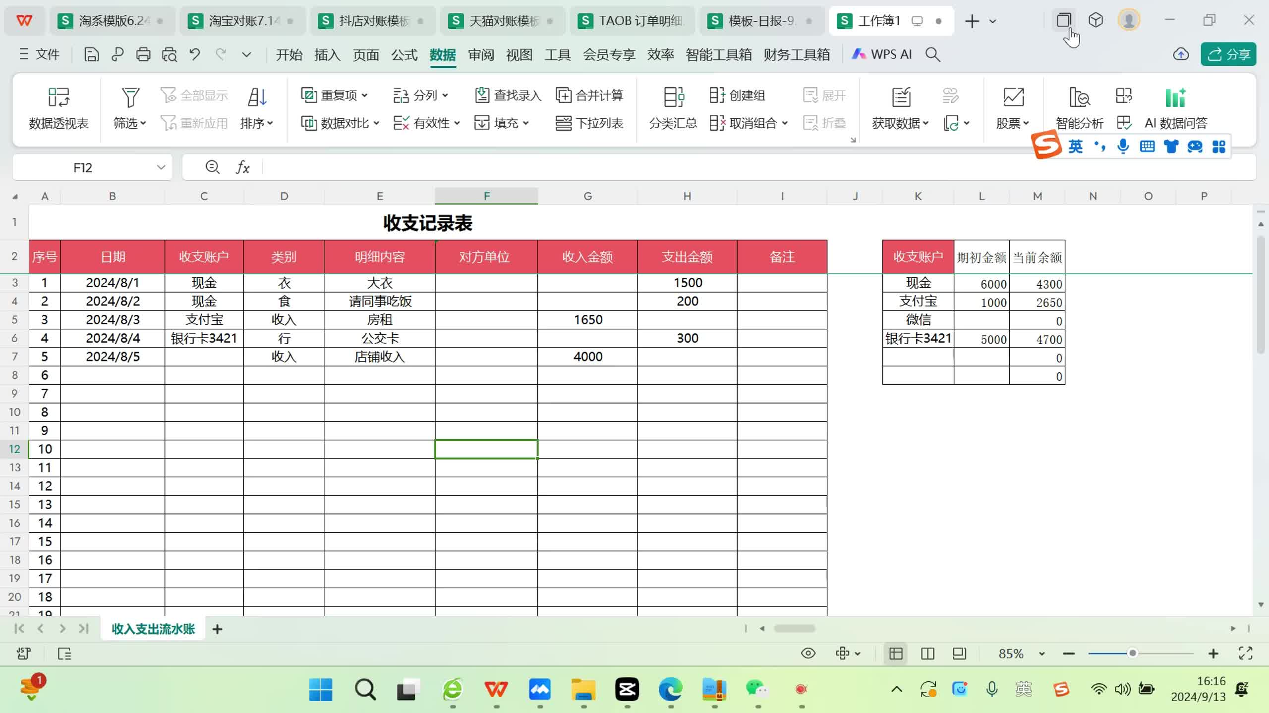Viewport: 1269px width, 713px height.
Task: Open Smart Analysis (智能分析)
Action: point(1079,109)
